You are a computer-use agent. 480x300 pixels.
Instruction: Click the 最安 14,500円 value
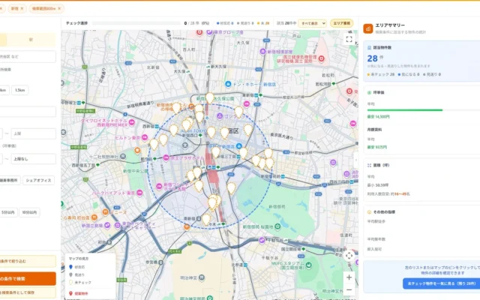pos(378,117)
